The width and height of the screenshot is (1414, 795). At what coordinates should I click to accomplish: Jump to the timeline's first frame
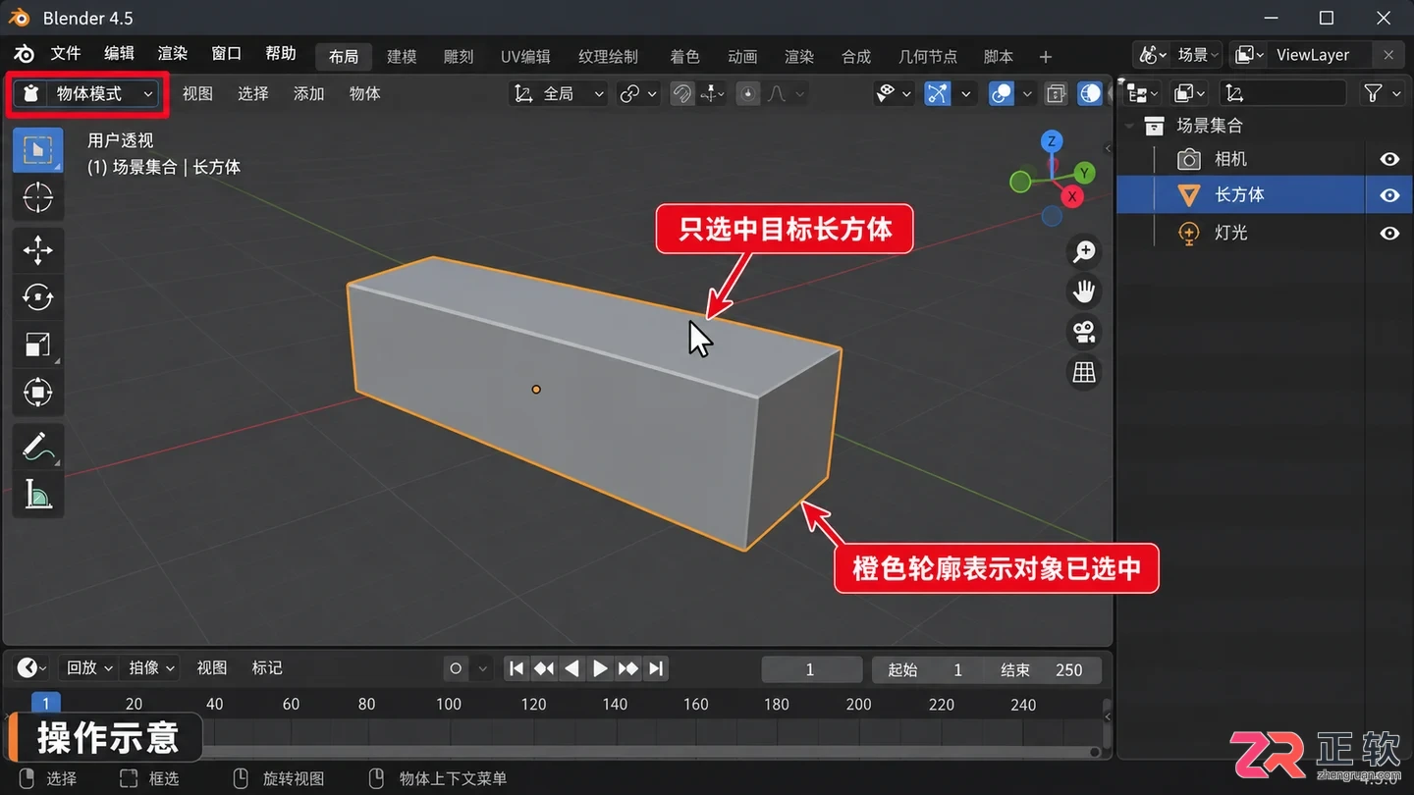[x=516, y=669]
